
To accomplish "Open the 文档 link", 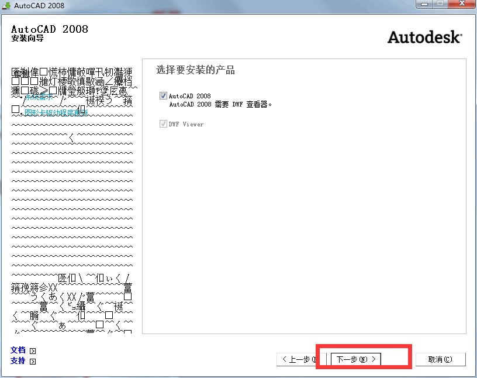I will (18, 350).
